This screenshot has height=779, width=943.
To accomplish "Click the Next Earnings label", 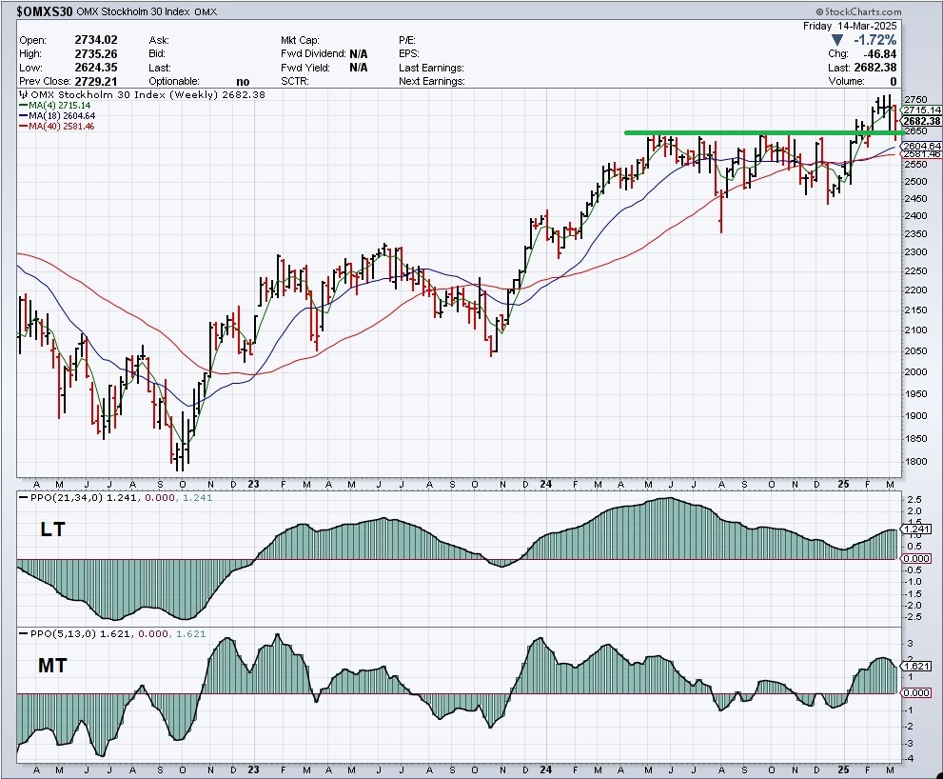I will [x=431, y=81].
